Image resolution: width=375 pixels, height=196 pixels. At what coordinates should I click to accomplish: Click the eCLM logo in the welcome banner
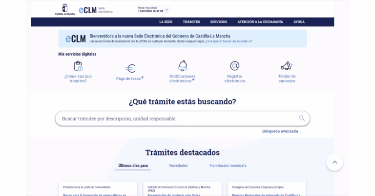tap(76, 39)
